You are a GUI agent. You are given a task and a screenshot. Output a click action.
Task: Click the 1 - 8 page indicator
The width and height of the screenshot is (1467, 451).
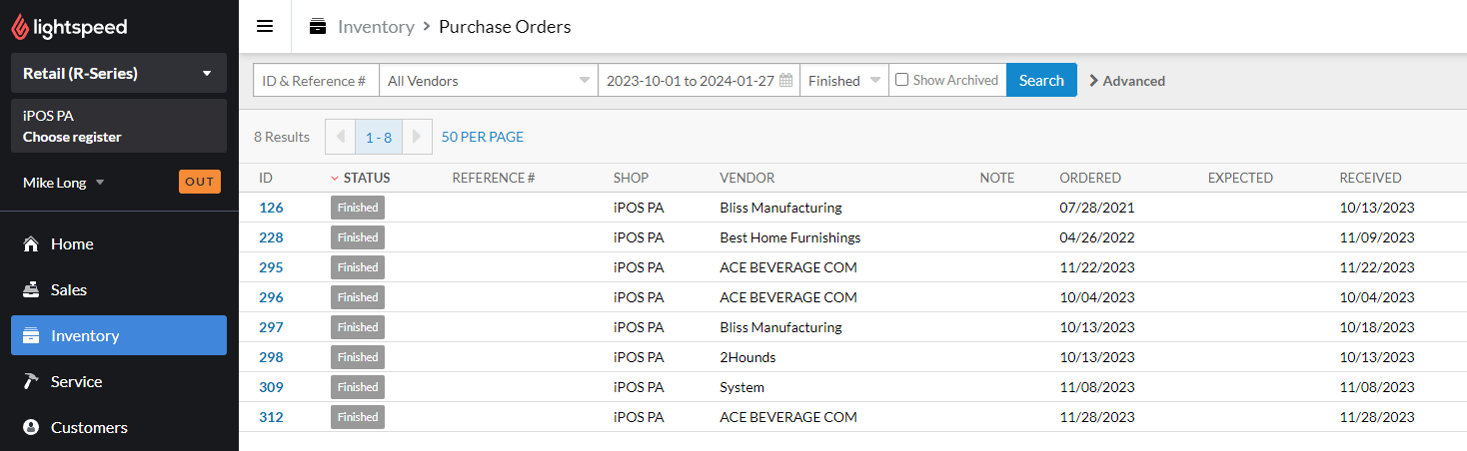tap(379, 137)
